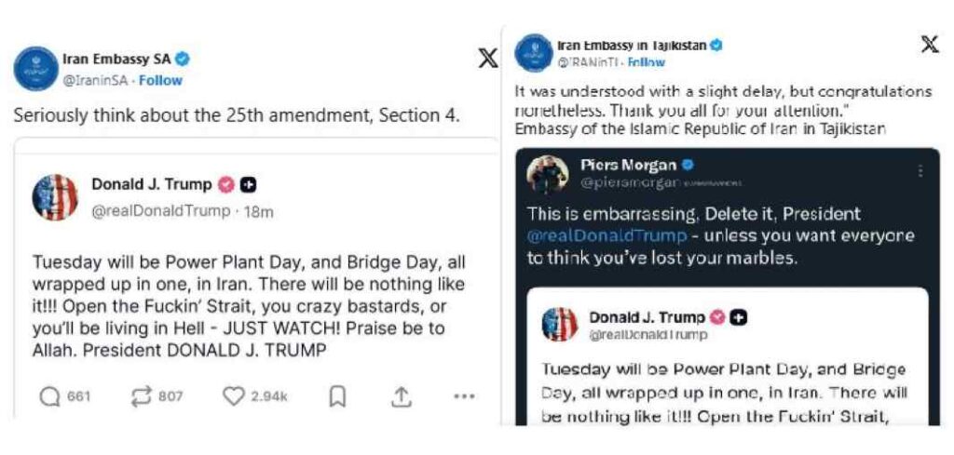
Task: Click the Piers Morgan display name
Action: coord(627,165)
